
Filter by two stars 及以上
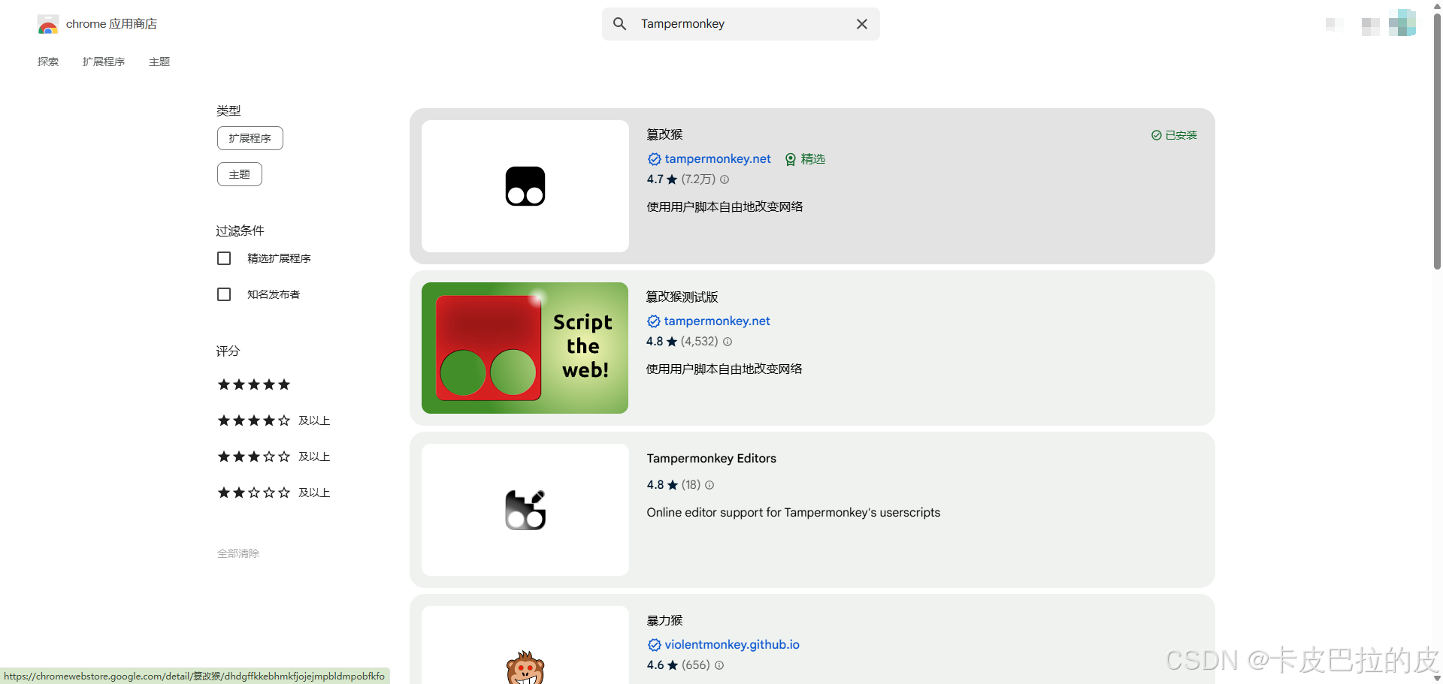coord(274,493)
